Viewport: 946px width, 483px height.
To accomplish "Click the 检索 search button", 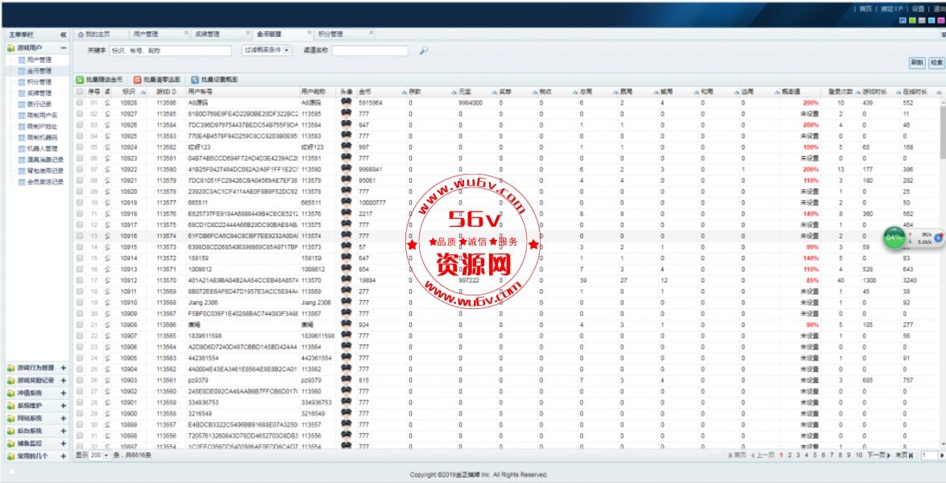I will click(x=936, y=63).
